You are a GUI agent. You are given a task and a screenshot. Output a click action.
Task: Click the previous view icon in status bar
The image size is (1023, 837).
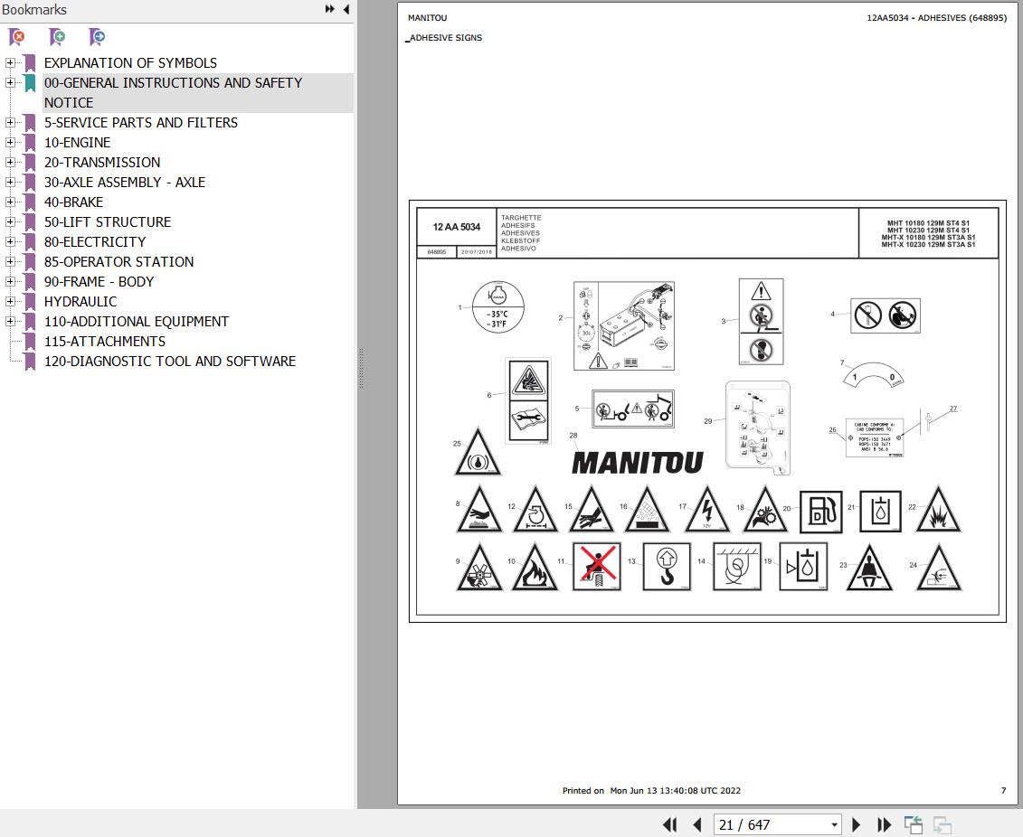[x=914, y=824]
